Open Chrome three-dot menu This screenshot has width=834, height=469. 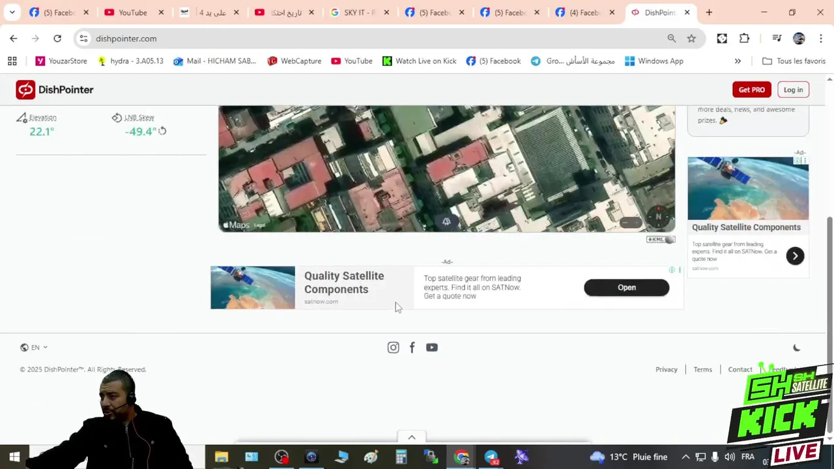pyautogui.click(x=820, y=38)
